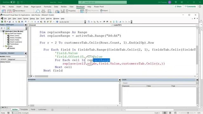The width and height of the screenshot is (203, 114).
Task: Click Import button in Excel ribbon
Action: pyautogui.click(x=104, y=10)
